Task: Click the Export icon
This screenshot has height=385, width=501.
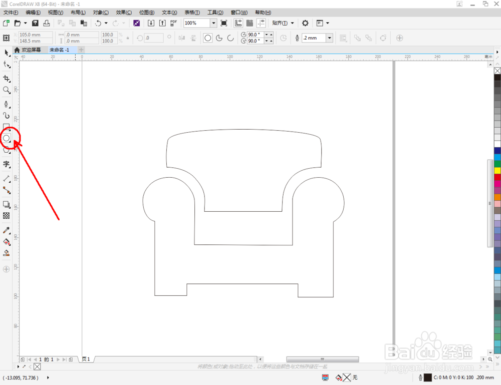Action: point(162,23)
